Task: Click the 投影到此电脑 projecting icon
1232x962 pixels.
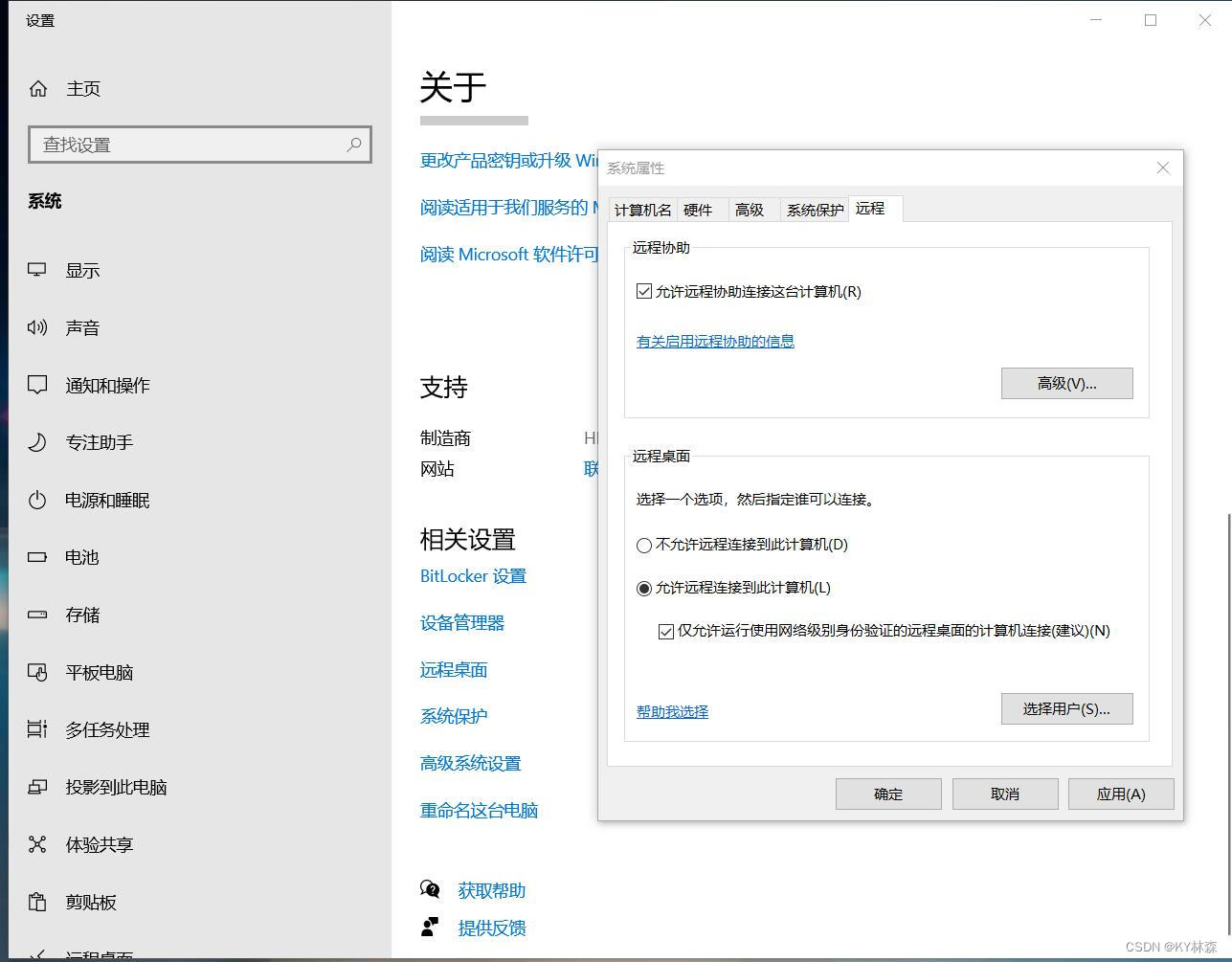Action: click(x=37, y=787)
